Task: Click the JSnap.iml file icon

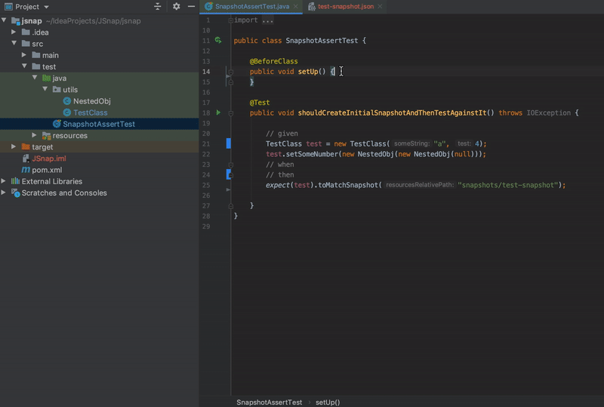Action: pos(26,159)
